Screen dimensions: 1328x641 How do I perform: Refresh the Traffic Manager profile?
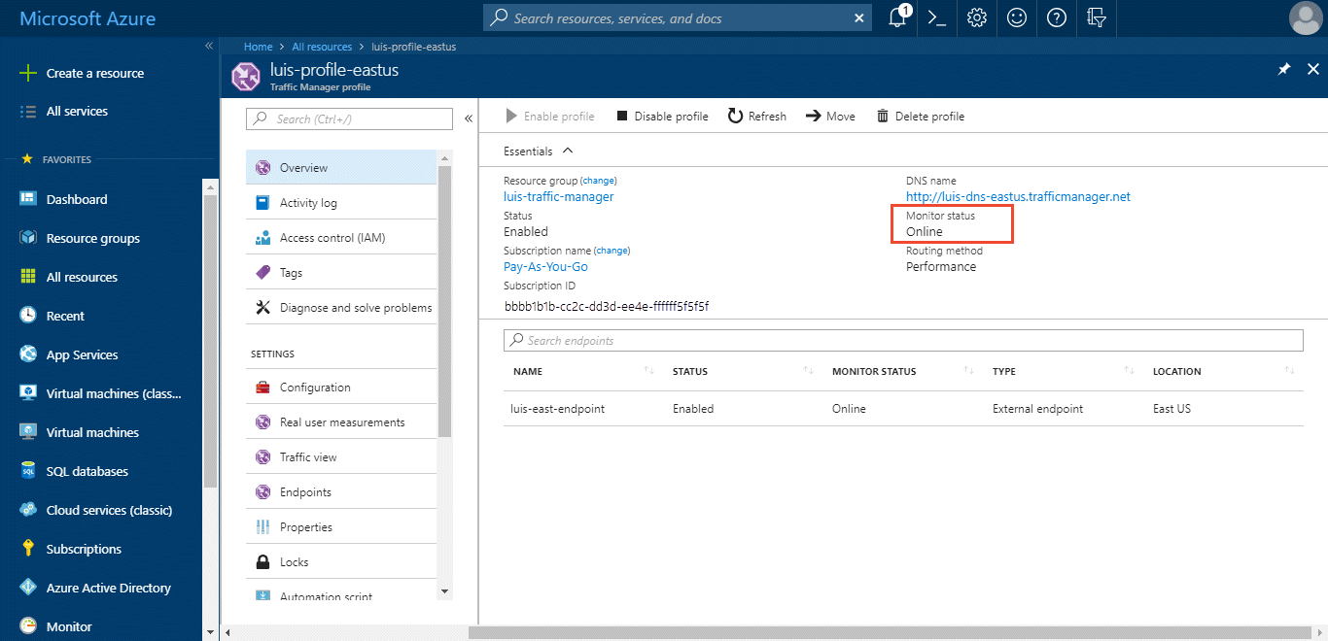pos(757,117)
